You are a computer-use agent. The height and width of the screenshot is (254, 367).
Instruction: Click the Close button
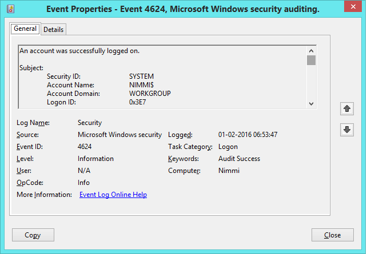332,235
